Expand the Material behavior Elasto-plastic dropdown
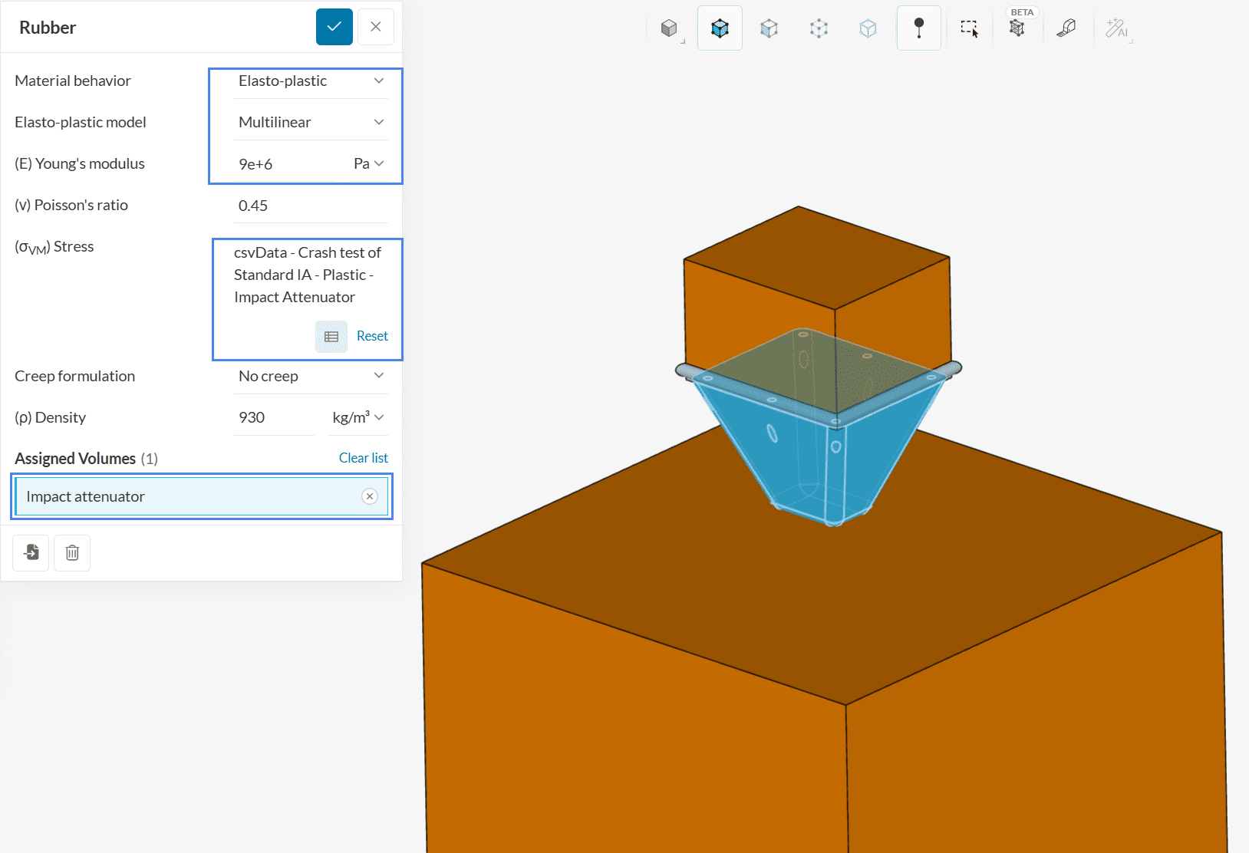 click(311, 81)
